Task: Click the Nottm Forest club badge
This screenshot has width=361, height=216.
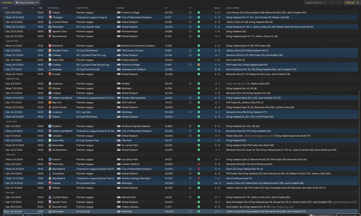Action: pos(50,107)
